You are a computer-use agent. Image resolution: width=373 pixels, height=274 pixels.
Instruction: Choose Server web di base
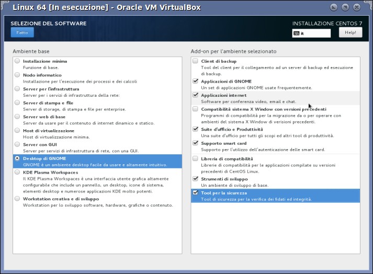pos(17,117)
